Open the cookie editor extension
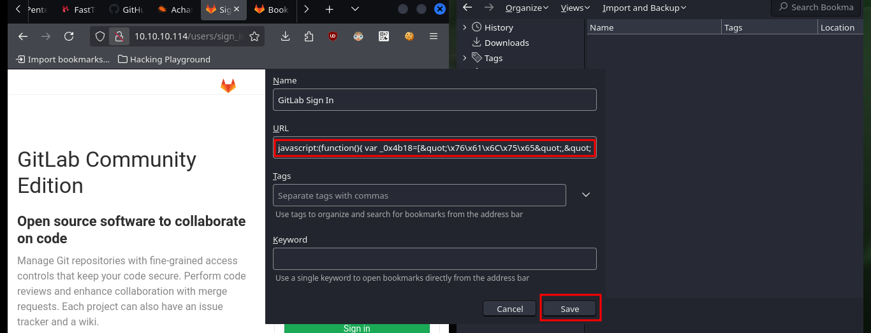This screenshot has width=871, height=333. (409, 36)
